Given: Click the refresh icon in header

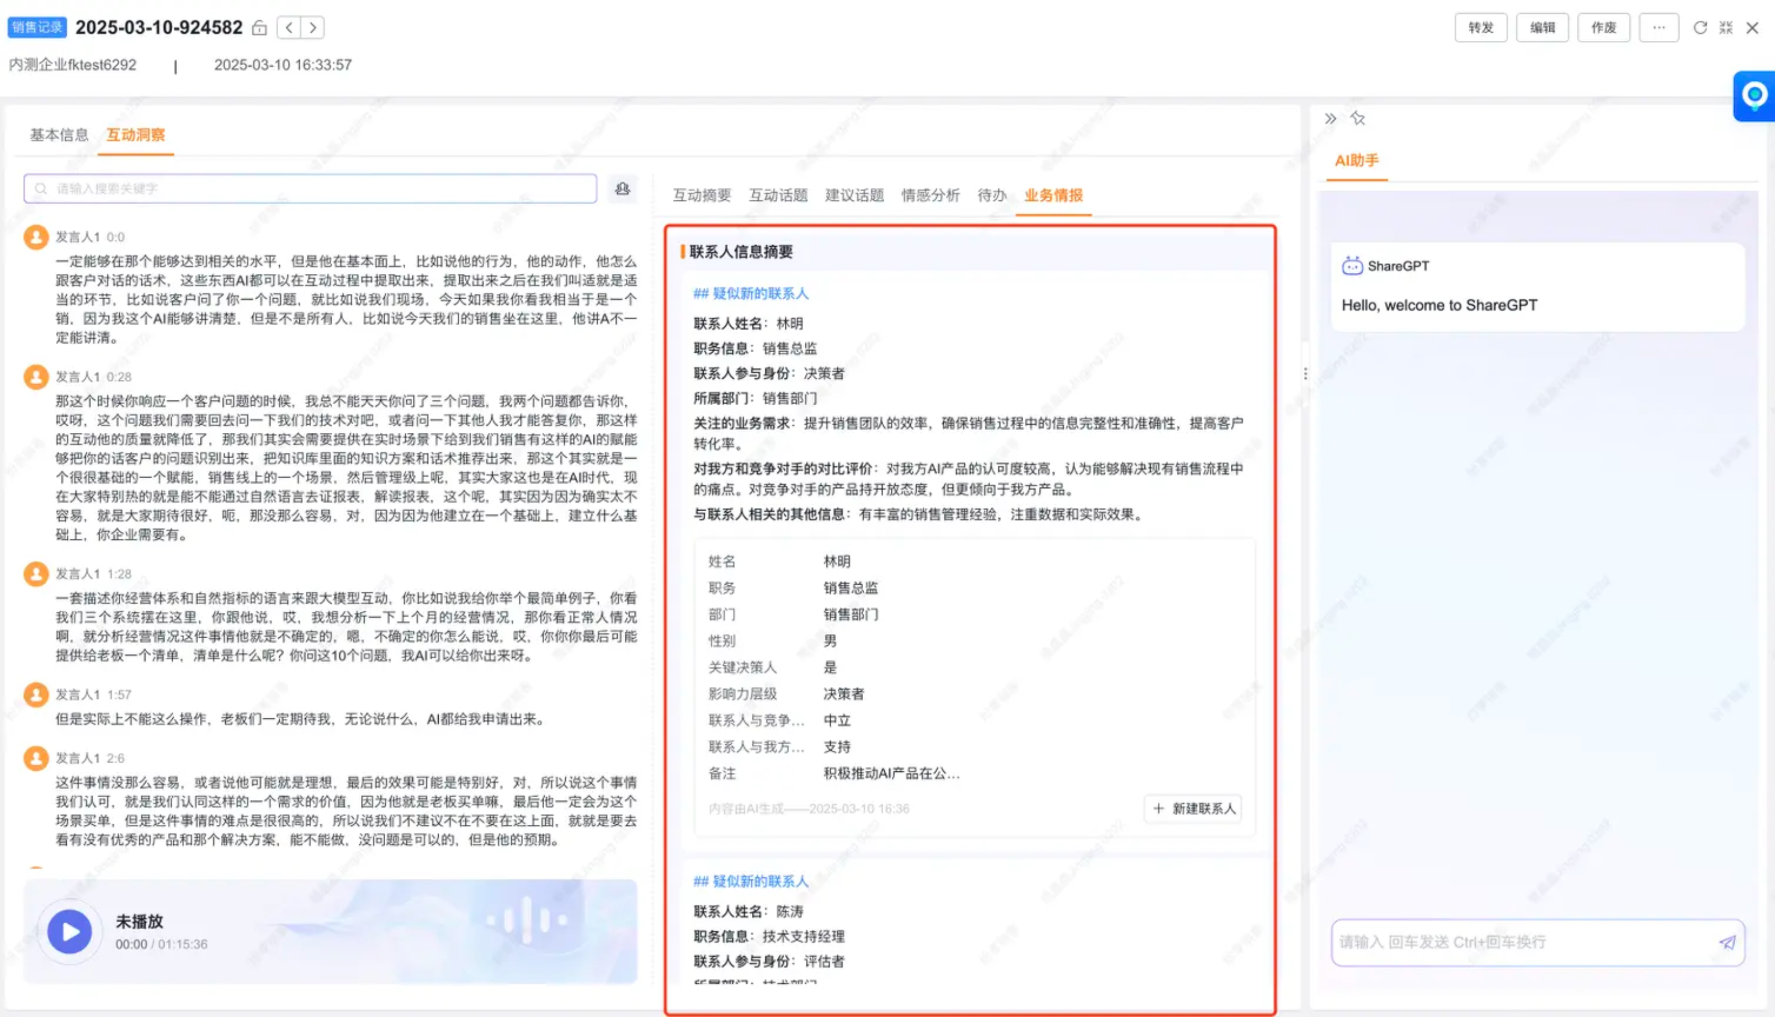Looking at the screenshot, I should 1700,28.
